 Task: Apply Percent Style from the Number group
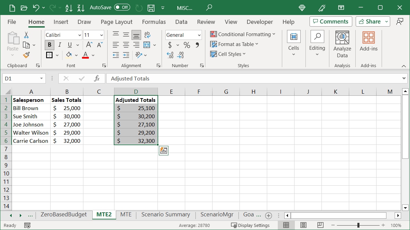pos(186,45)
